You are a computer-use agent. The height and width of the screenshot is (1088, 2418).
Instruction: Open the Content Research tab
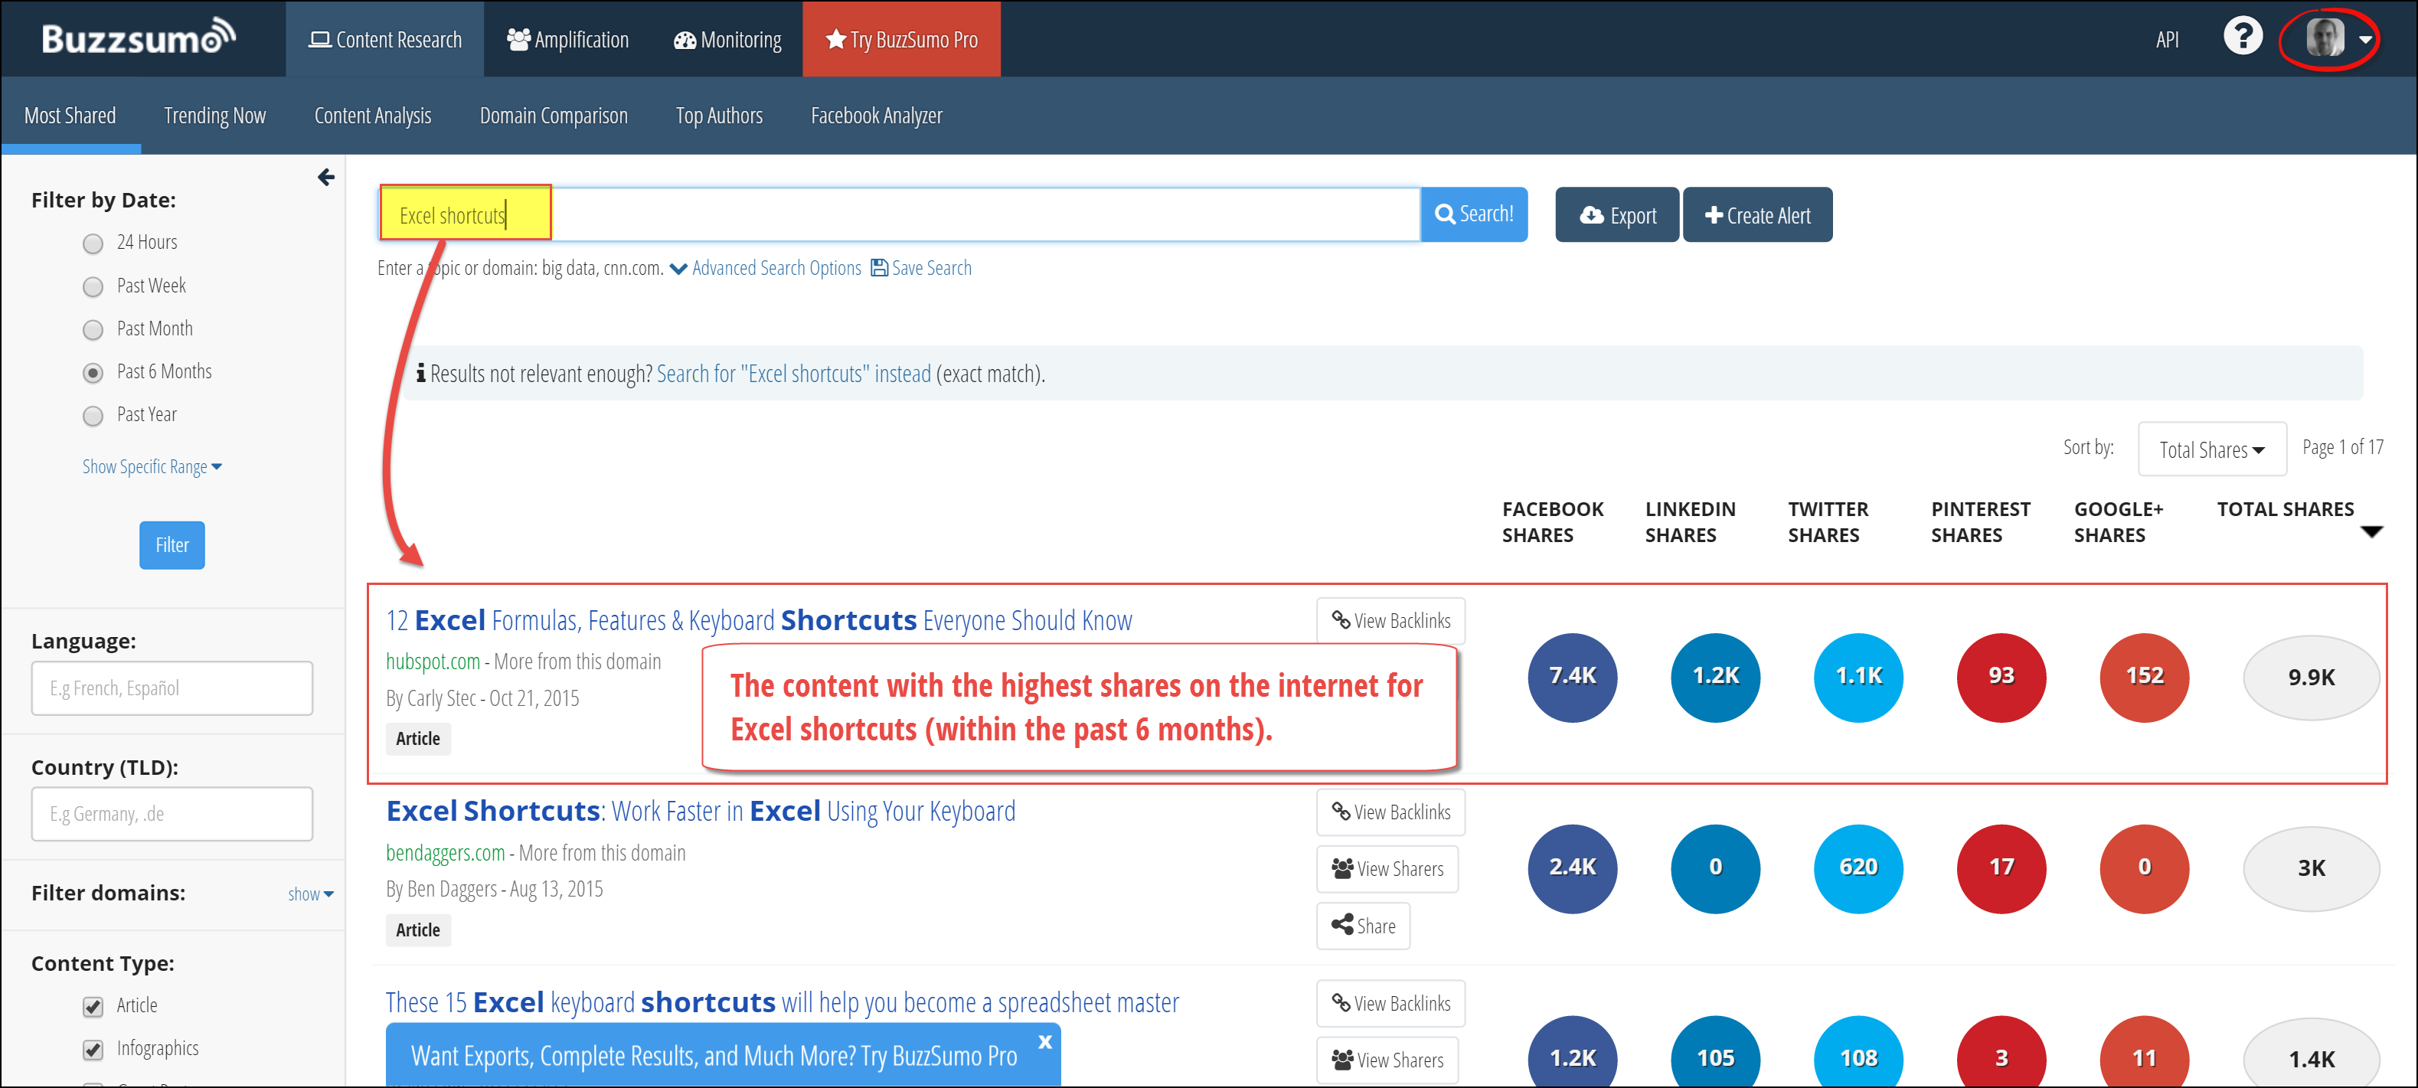385,39
